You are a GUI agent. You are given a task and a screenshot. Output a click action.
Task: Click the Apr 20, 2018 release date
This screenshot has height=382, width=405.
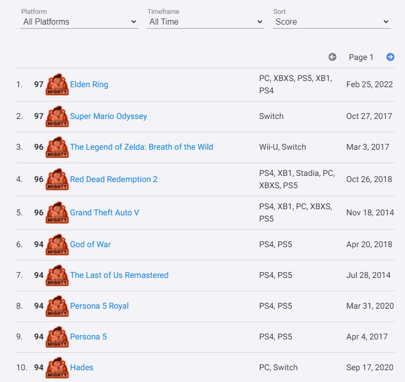(369, 245)
